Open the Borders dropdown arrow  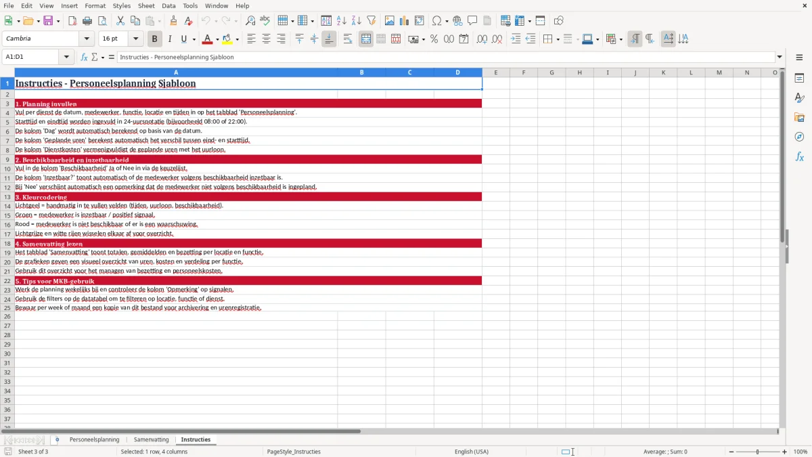[557, 39]
